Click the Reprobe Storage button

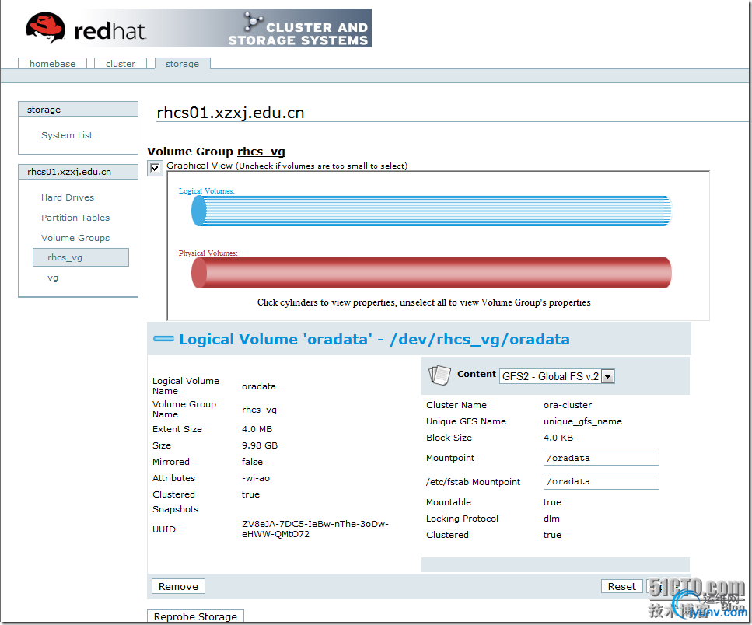tap(195, 616)
